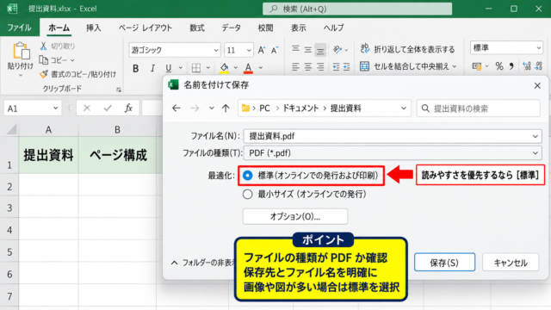Click the Save button
551x310 pixels.
pyautogui.click(x=444, y=262)
